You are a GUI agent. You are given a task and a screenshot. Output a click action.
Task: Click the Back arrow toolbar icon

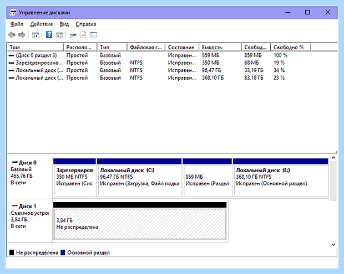click(12, 35)
